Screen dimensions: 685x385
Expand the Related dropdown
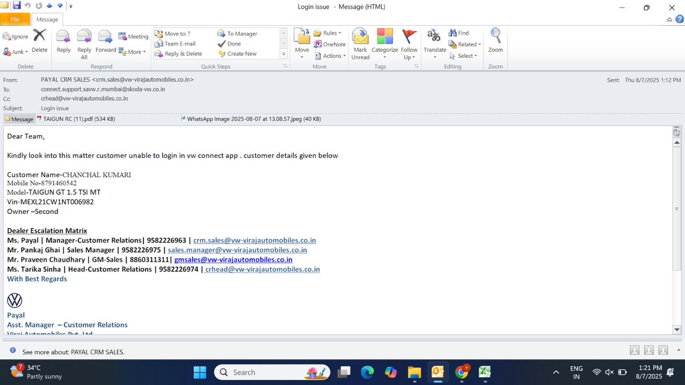point(465,44)
